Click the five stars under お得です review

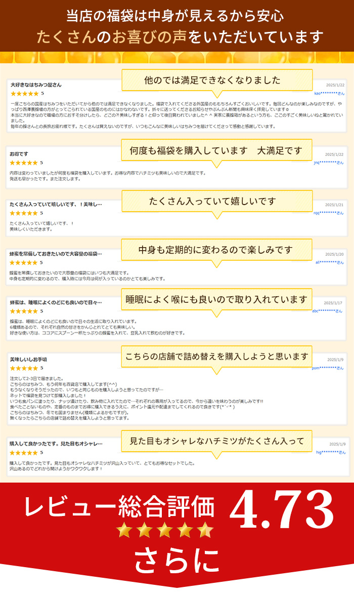point(24,163)
